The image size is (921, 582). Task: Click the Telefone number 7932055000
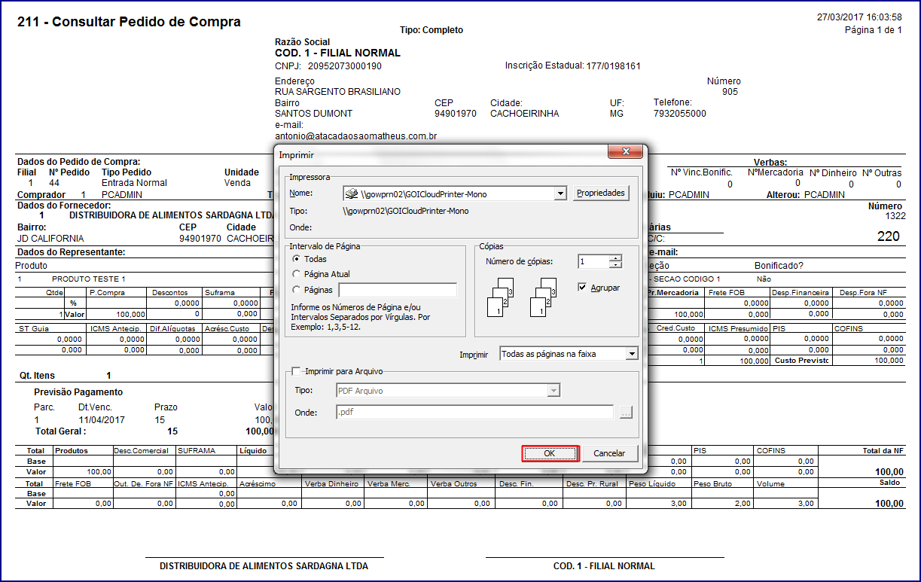680,114
